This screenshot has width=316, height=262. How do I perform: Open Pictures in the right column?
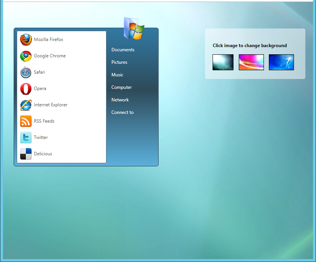point(119,62)
